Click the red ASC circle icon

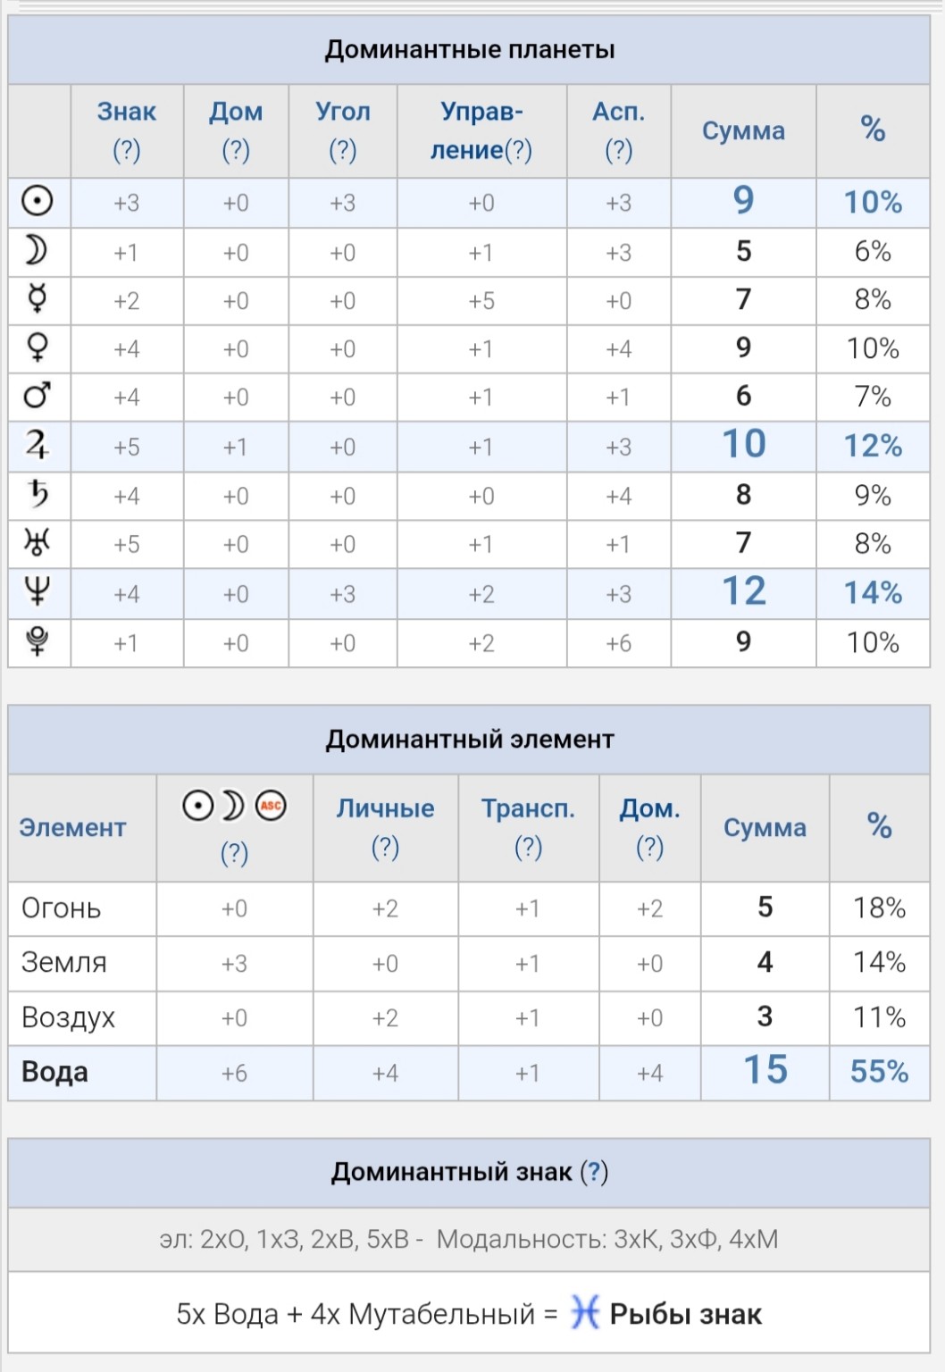pos(271,806)
